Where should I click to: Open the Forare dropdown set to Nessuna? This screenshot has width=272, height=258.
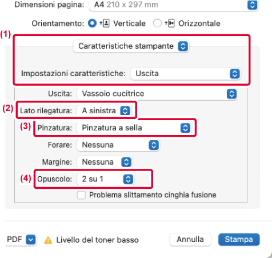118,145
